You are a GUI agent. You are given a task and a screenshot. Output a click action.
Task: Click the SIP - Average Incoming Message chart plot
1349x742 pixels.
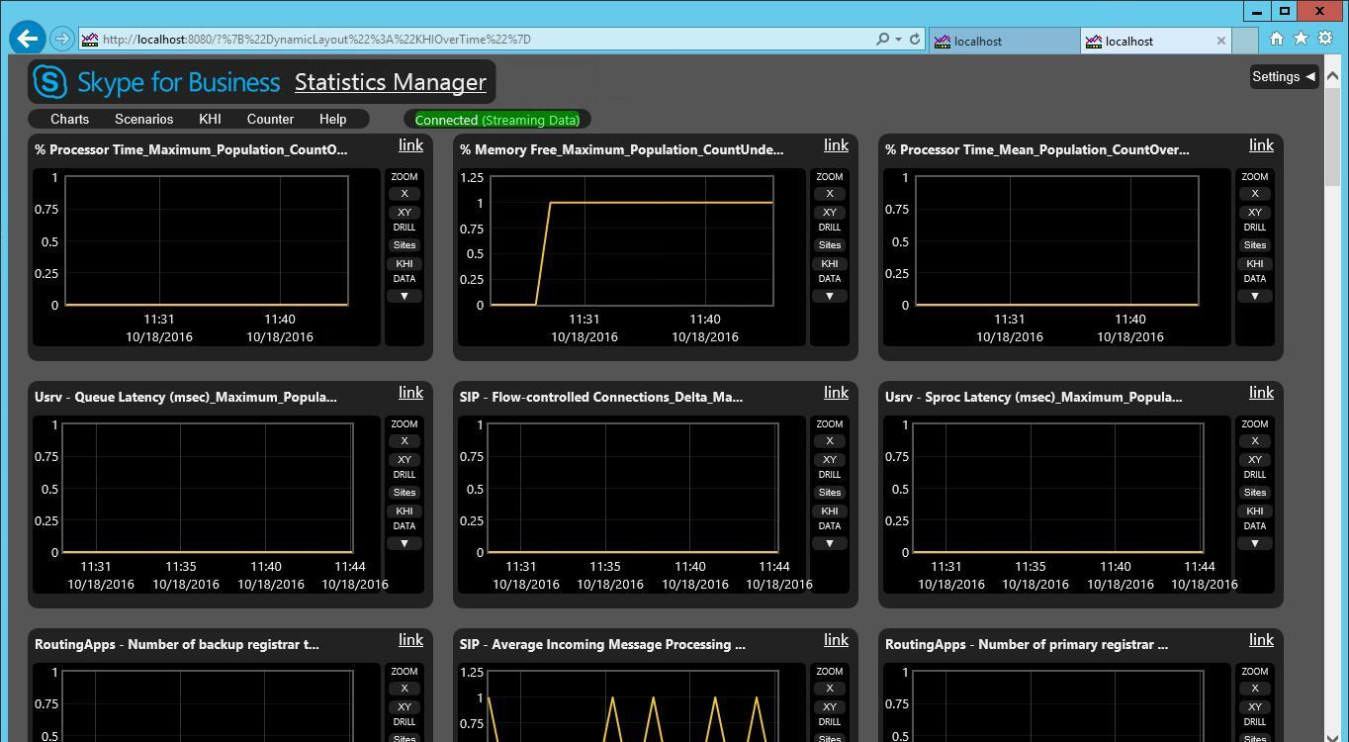tap(632, 706)
